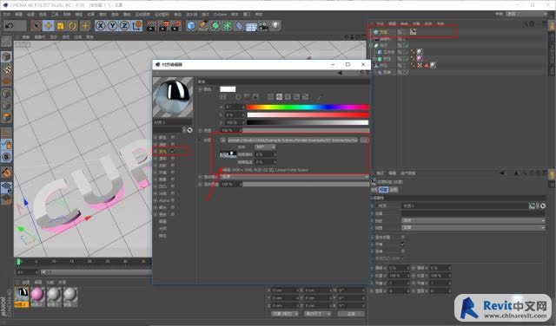
Task: Click the texture path browse button
Action: pos(364,140)
